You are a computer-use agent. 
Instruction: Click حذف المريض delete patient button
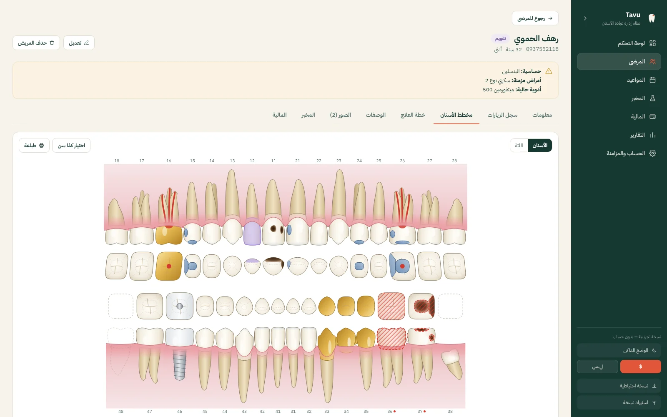click(x=36, y=43)
